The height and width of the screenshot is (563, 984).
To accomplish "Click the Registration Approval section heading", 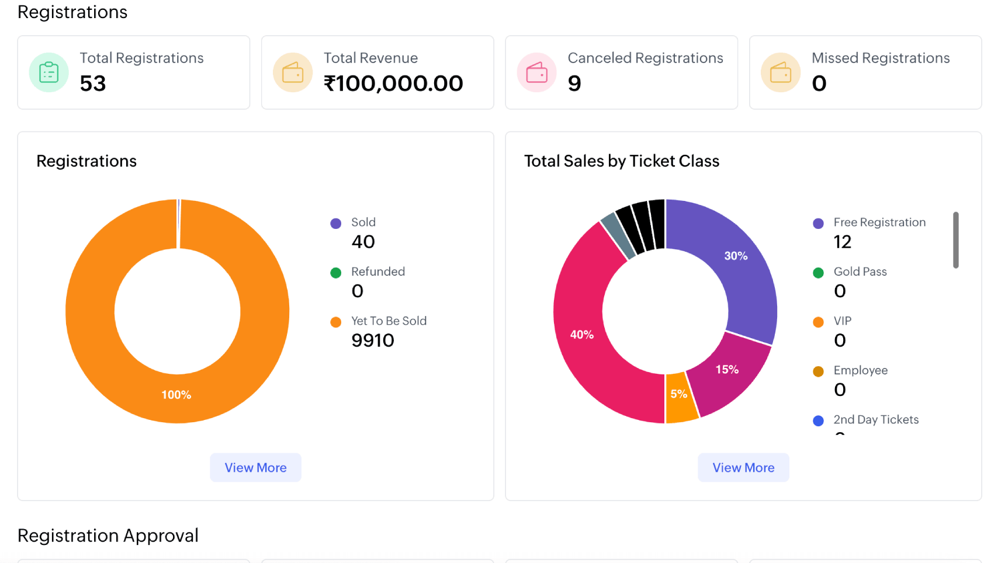I will click(108, 535).
